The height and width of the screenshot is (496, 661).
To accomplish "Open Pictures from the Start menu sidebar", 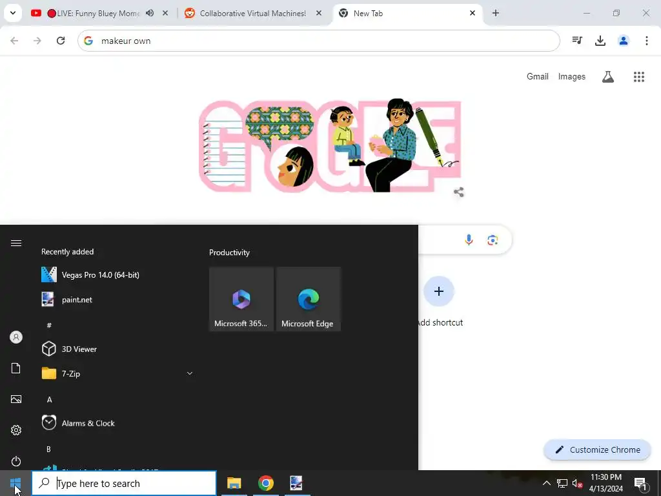I will coord(16,399).
